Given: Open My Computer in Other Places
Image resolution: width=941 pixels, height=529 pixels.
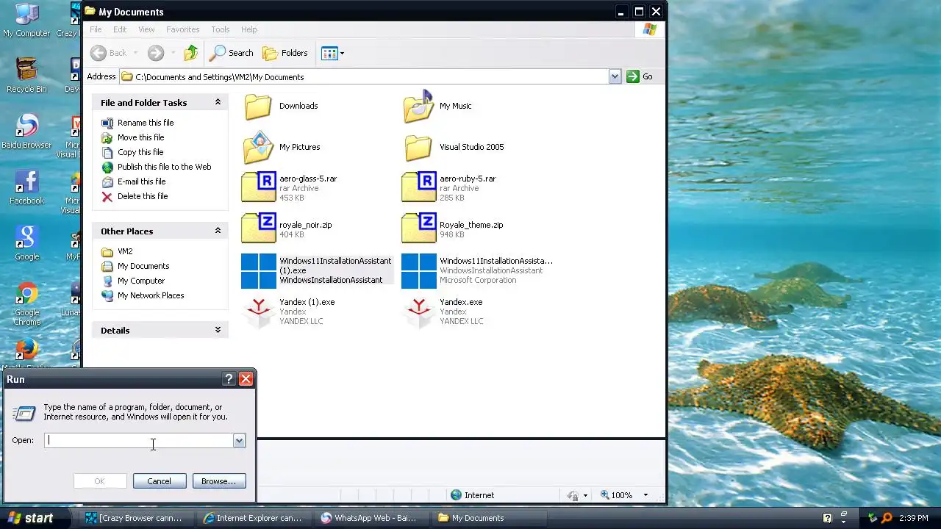Looking at the screenshot, I should pyautogui.click(x=141, y=281).
